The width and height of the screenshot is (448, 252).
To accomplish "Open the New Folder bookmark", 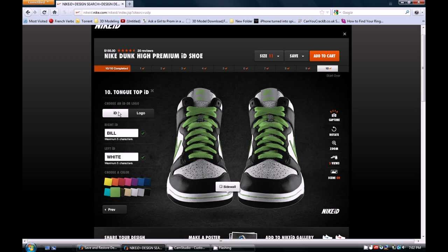I will point(241,21).
